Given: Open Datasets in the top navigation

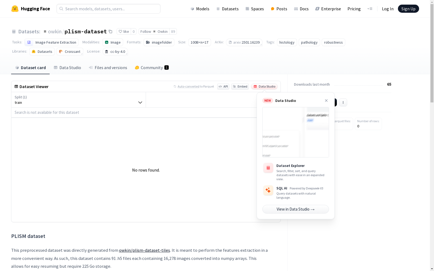Looking at the screenshot, I should pyautogui.click(x=227, y=9).
